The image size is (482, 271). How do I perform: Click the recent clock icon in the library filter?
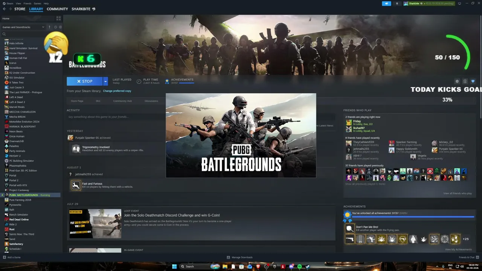[x=55, y=27]
